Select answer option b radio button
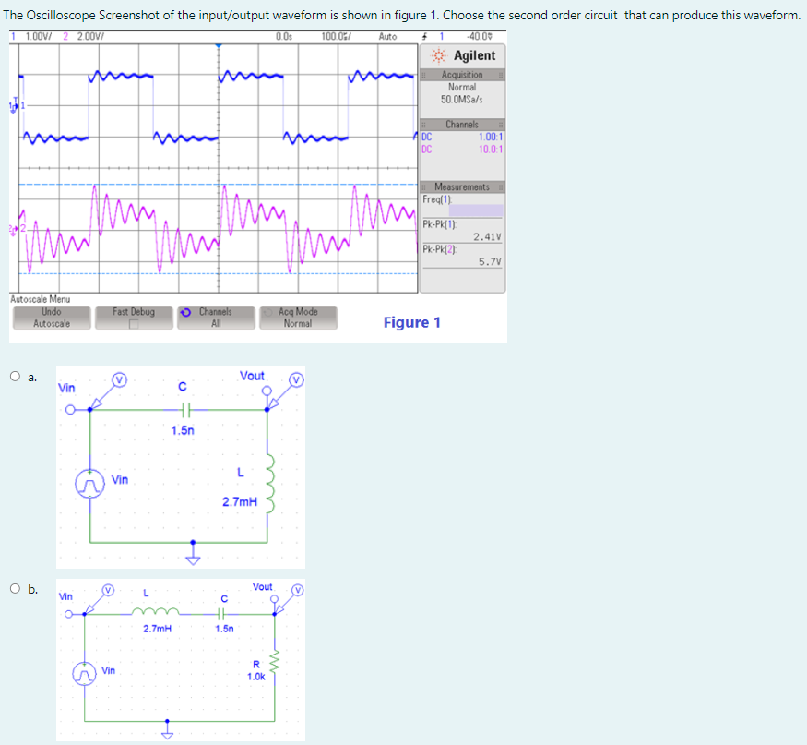This screenshot has height=745, width=807. pyautogui.click(x=15, y=590)
